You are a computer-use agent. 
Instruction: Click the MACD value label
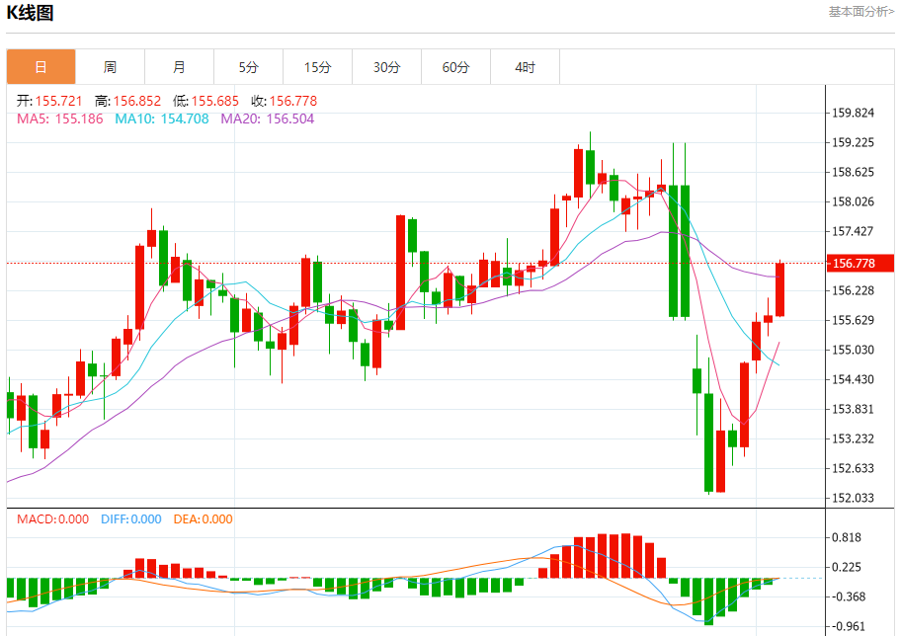(x=52, y=519)
